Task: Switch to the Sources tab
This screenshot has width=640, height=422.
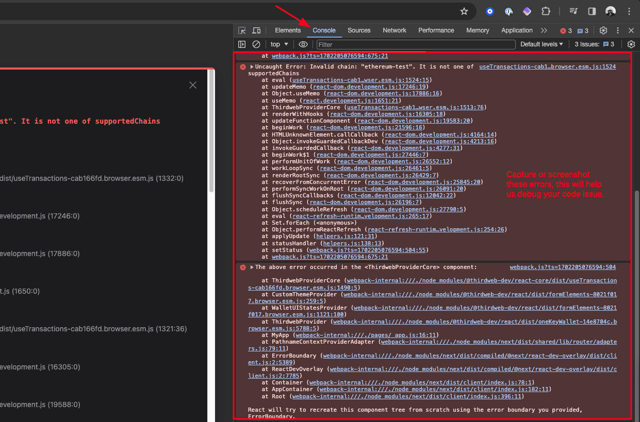Action: coord(359,30)
